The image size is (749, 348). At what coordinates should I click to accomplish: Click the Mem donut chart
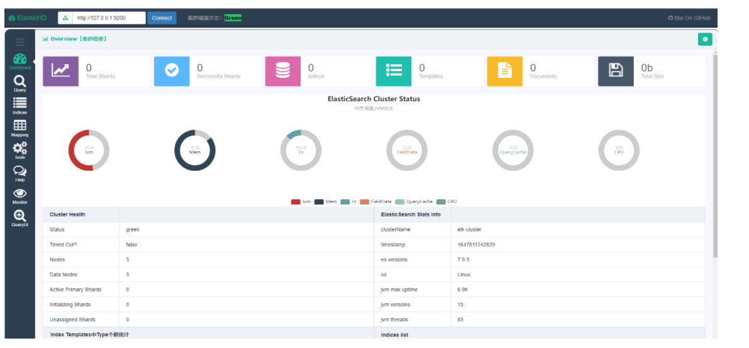coord(195,150)
